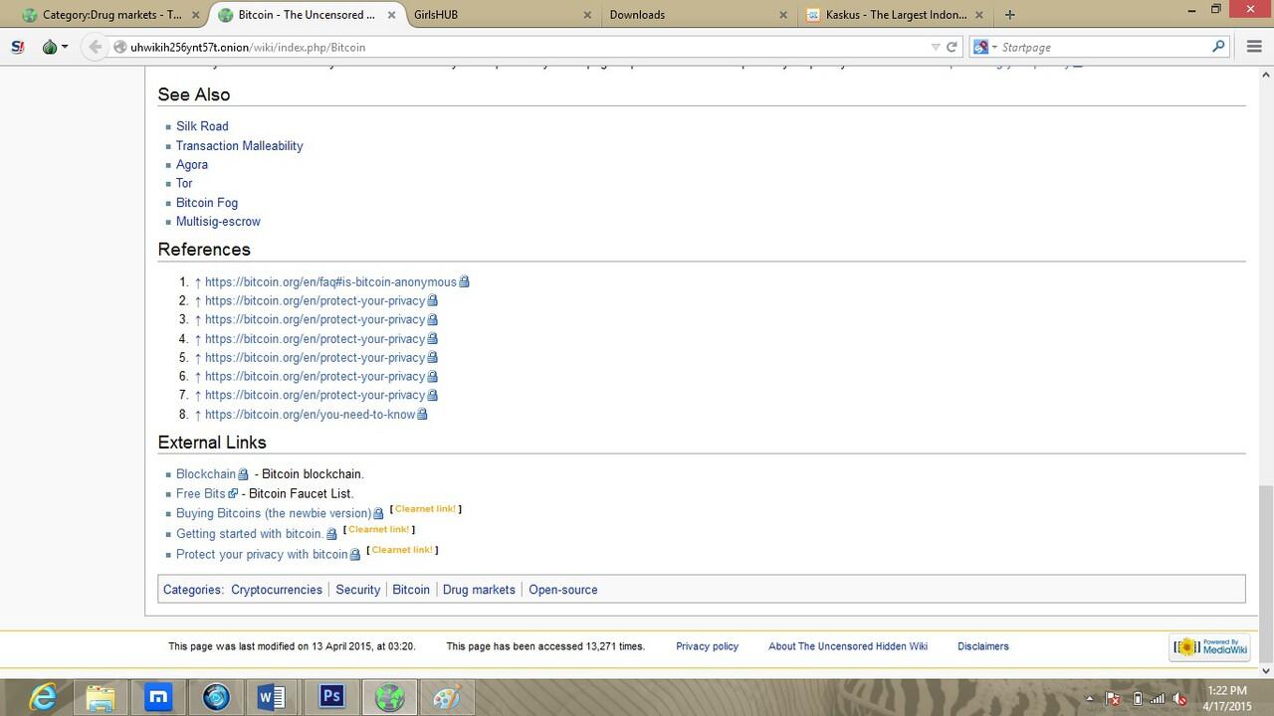The width and height of the screenshot is (1274, 716).
Task: Open reference 2 protect-your-privacy link
Action: (x=315, y=300)
